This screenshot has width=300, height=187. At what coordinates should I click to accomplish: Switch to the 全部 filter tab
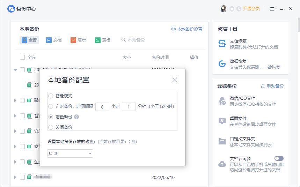point(29,40)
